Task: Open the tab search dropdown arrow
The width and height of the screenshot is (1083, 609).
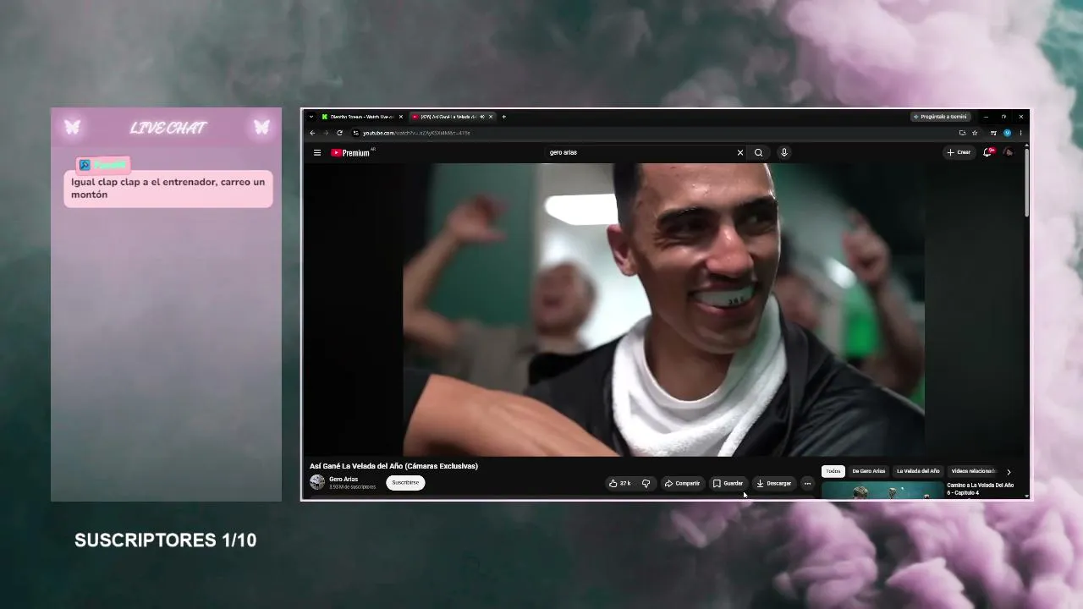Action: click(x=311, y=117)
